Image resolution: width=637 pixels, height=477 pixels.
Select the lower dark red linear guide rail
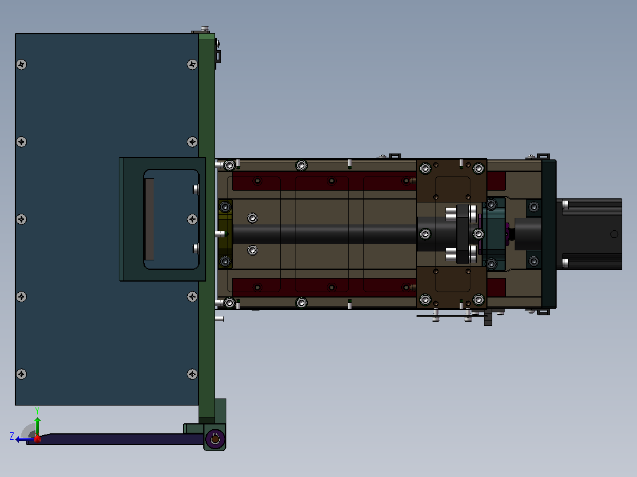click(324, 287)
